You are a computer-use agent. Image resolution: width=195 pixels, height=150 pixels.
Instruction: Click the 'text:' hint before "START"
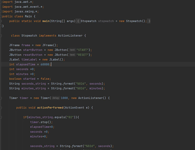point(72,50)
